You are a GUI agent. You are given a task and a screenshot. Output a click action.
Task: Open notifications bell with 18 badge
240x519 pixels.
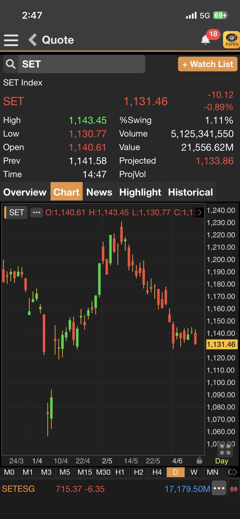tap(206, 40)
